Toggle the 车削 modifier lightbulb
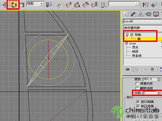This screenshot has height=121, width=162. (x=127, y=35)
